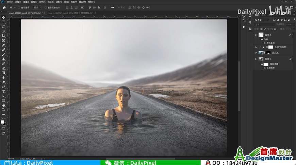Viewport: 296px width, 165px height.
Task: Select the Rectangle shape tool
Action: click(x=3, y=100)
